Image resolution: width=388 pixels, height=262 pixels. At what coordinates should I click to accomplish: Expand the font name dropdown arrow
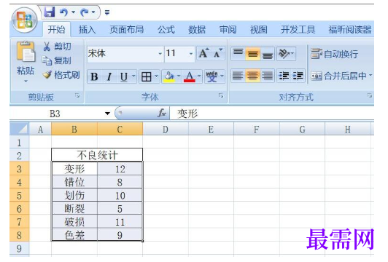(x=160, y=53)
